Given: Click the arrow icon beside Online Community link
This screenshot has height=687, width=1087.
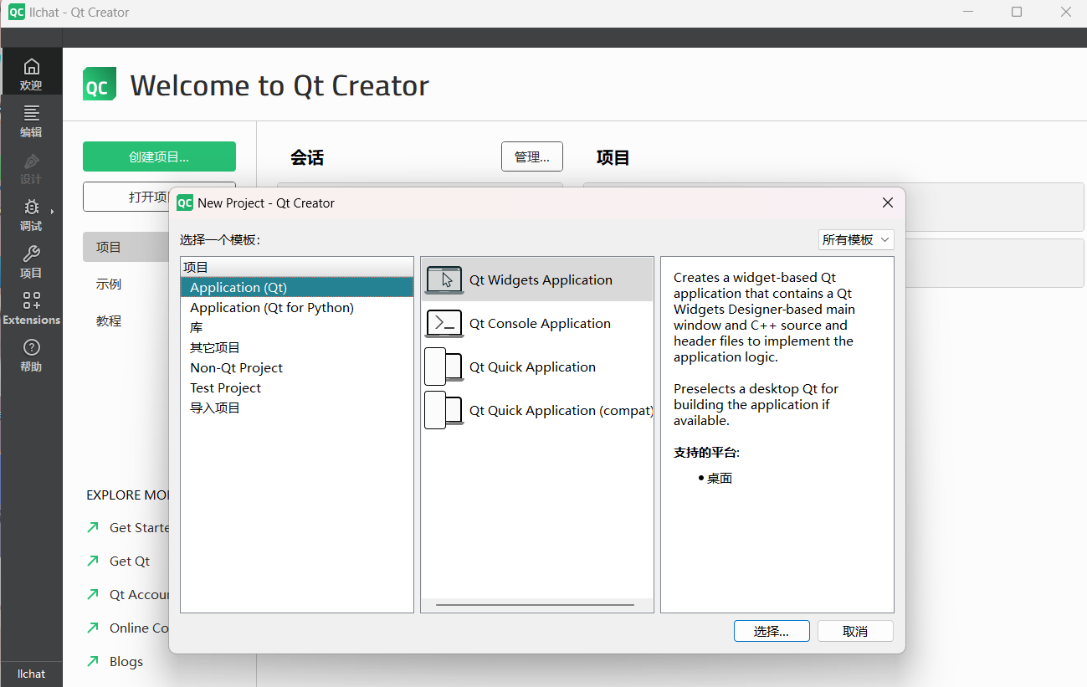Looking at the screenshot, I should click(93, 628).
